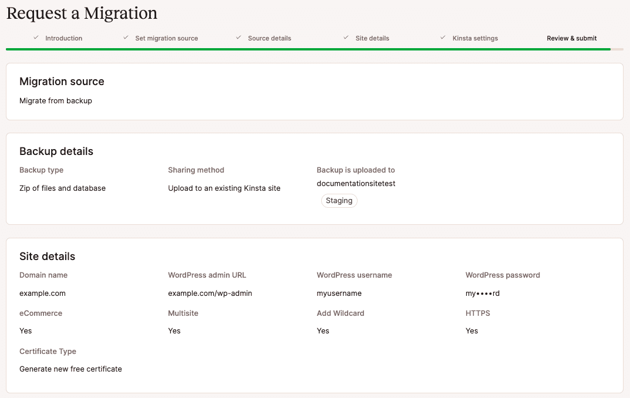Click the checkmark icon beside Introduction
The width and height of the screenshot is (630, 398).
[x=36, y=38]
